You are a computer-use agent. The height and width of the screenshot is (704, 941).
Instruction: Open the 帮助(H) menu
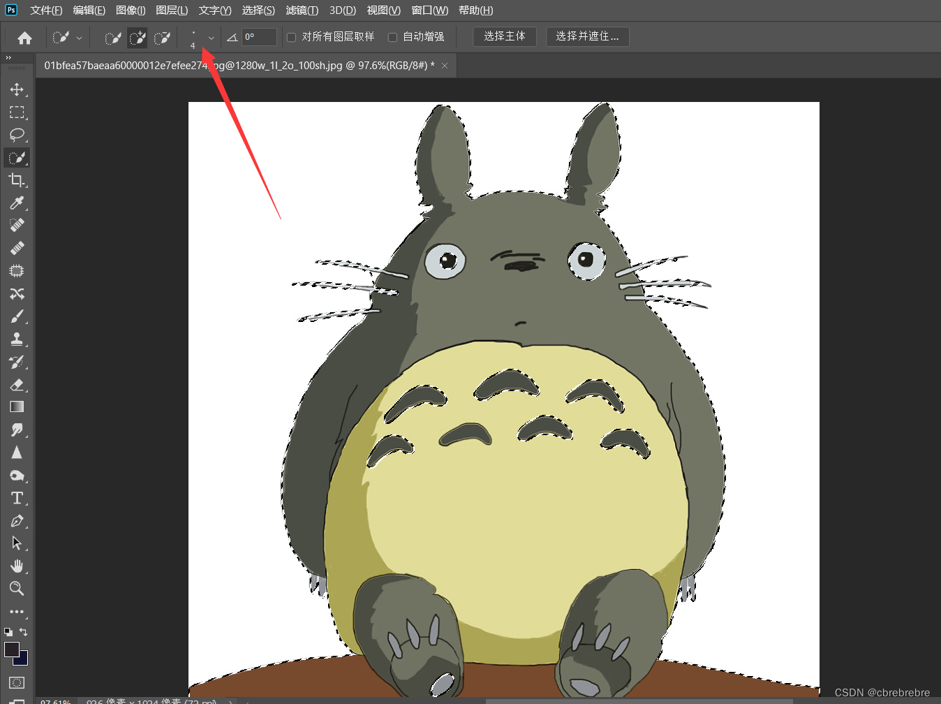pyautogui.click(x=476, y=10)
